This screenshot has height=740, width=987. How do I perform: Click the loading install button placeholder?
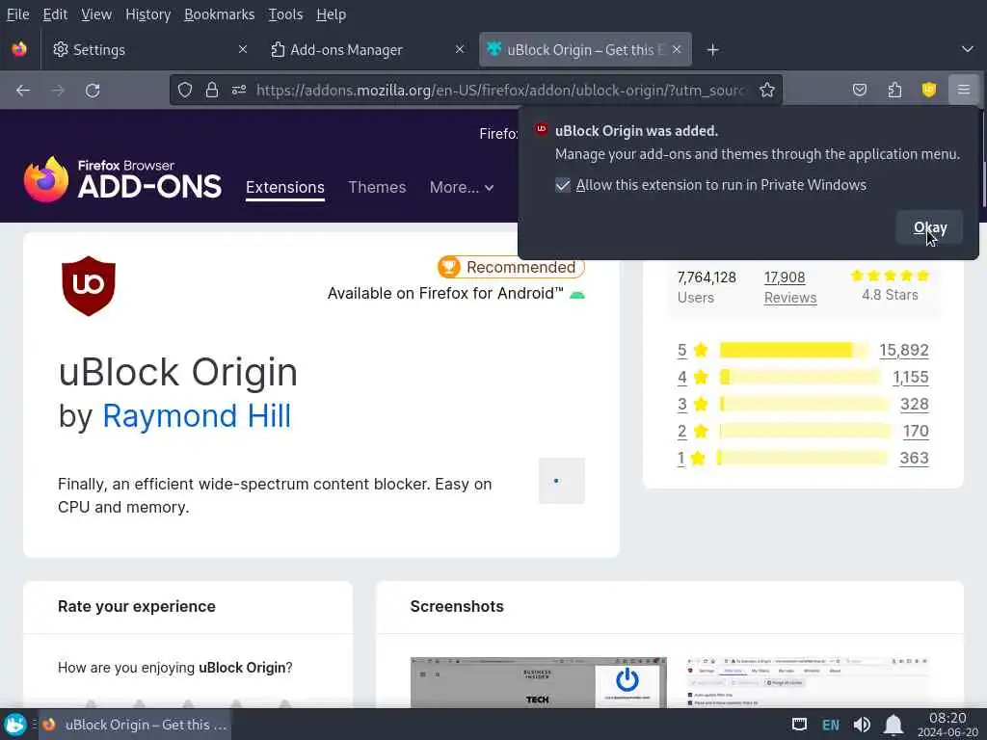click(x=562, y=481)
